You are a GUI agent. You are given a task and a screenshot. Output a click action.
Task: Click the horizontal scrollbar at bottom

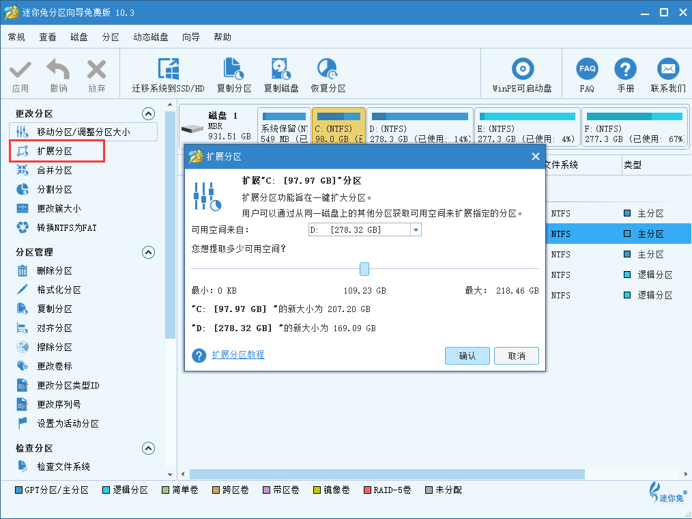coord(387,475)
